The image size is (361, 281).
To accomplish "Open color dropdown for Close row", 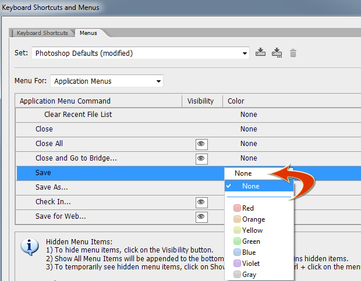I will 249,129.
